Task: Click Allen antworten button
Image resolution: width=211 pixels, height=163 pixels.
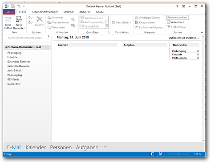Action: [x=58, y=22]
